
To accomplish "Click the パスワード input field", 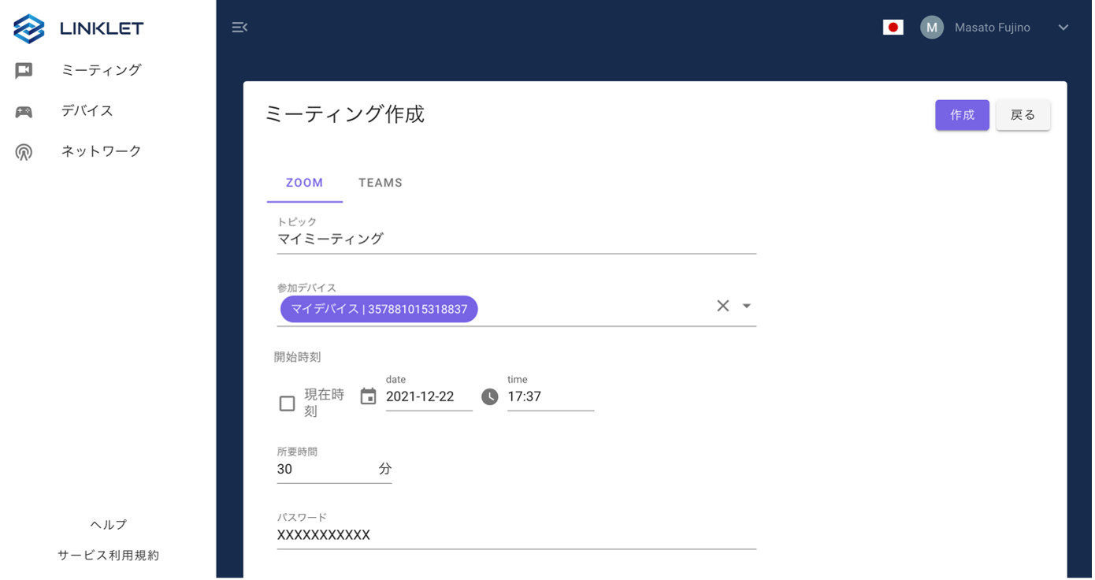I will tap(517, 535).
